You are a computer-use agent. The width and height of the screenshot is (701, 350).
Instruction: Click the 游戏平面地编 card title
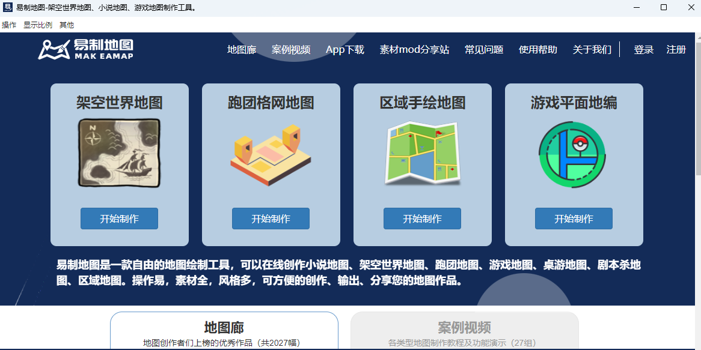point(574,103)
